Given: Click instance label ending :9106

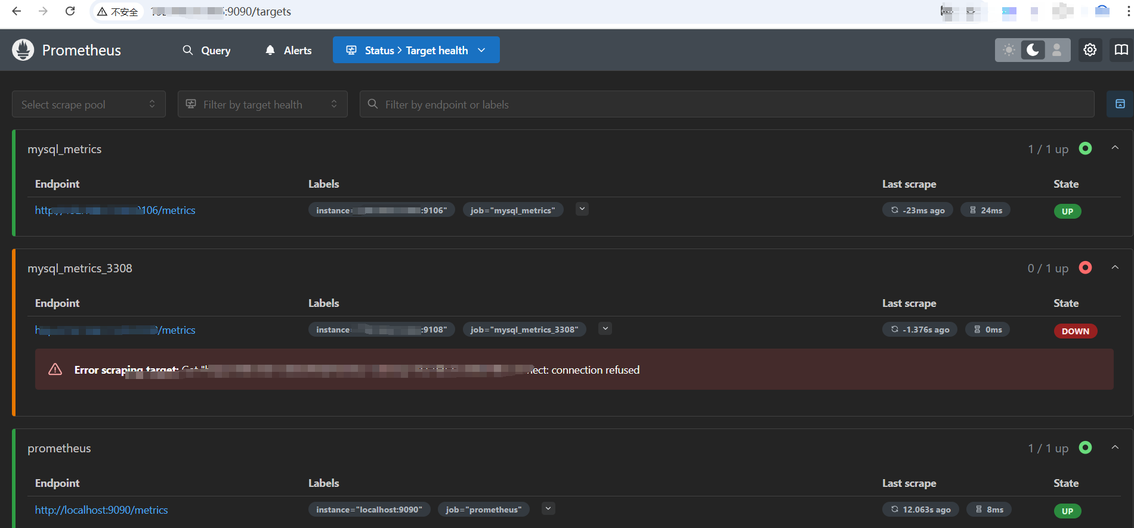Looking at the screenshot, I should 382,210.
